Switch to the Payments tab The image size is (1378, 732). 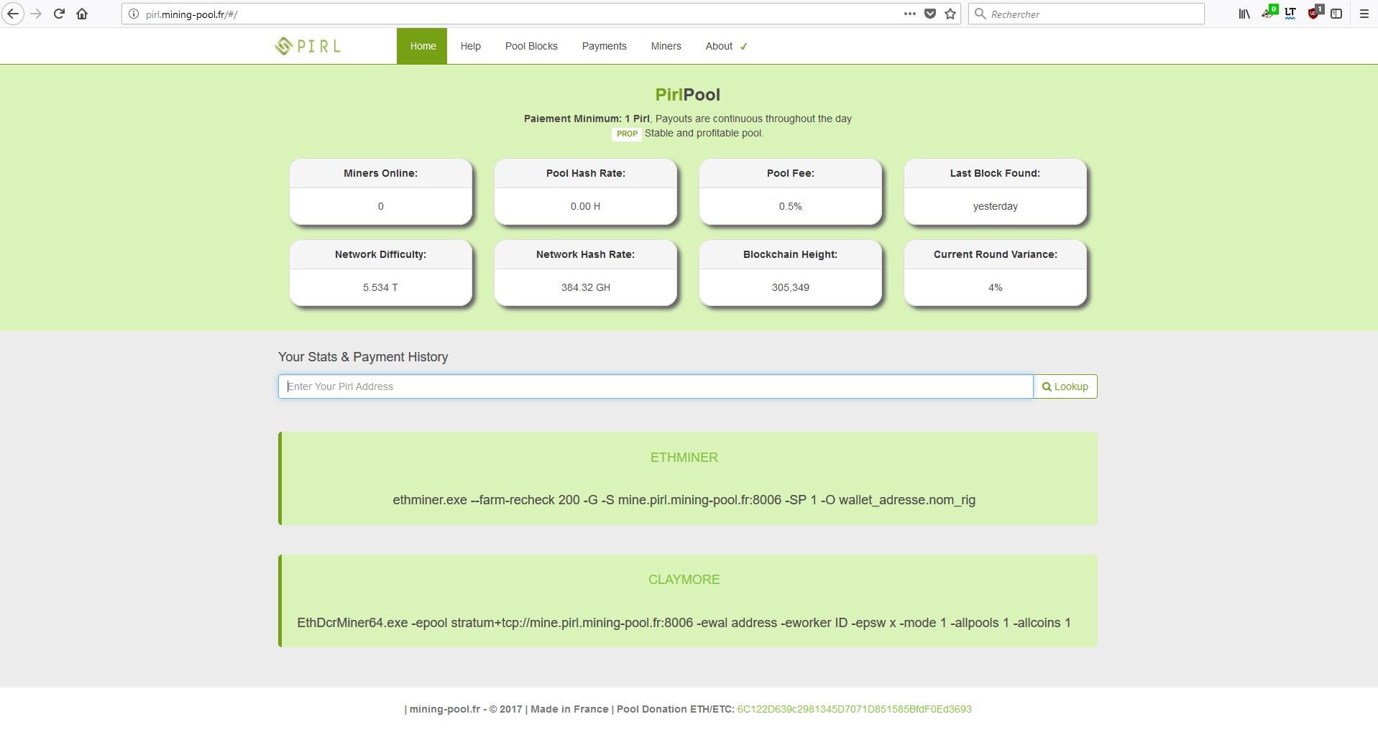point(604,46)
